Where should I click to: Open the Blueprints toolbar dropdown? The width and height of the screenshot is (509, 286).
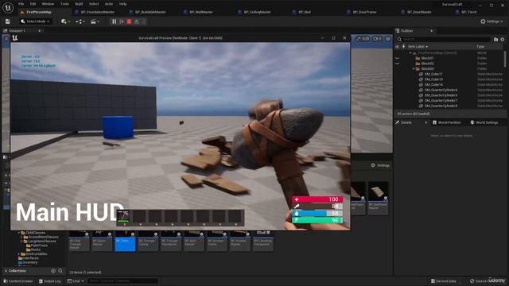(x=80, y=21)
